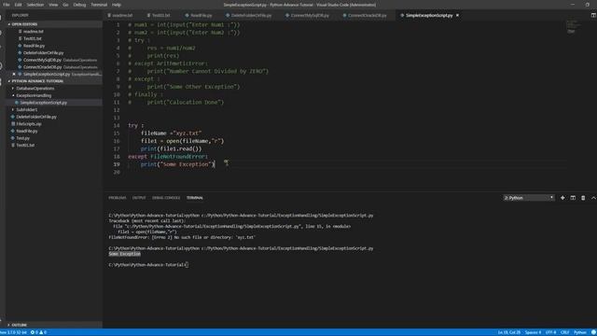This screenshot has width=597, height=336.
Task: Switch to the readme.txt editor tab
Action: coord(120,16)
